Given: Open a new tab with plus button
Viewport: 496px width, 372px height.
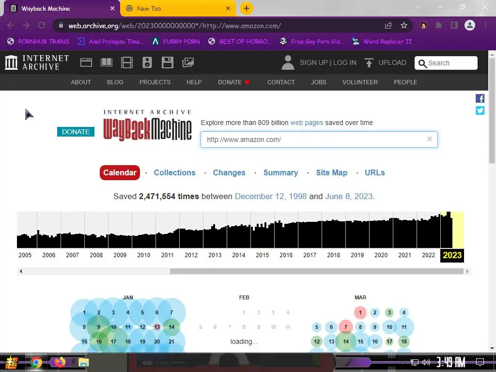Looking at the screenshot, I should click(x=247, y=8).
